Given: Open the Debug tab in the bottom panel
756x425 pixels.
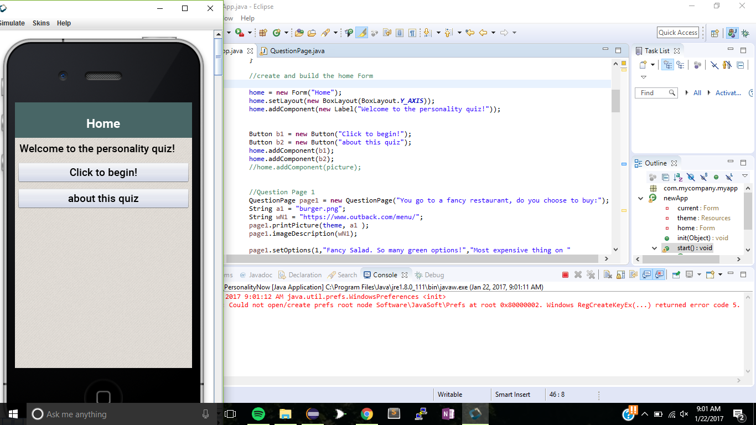Looking at the screenshot, I should tap(429, 274).
